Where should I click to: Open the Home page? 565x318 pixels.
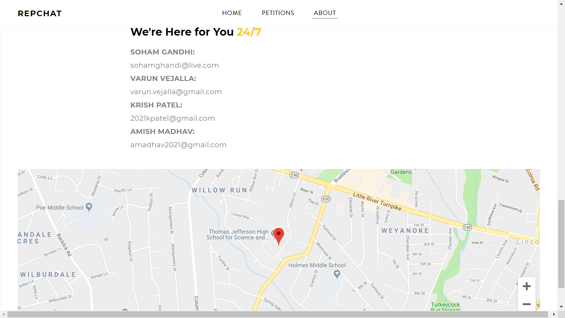[x=232, y=13]
